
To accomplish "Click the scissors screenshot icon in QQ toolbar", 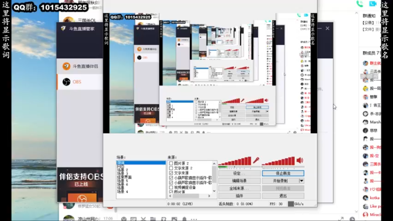I will [x=143, y=219].
